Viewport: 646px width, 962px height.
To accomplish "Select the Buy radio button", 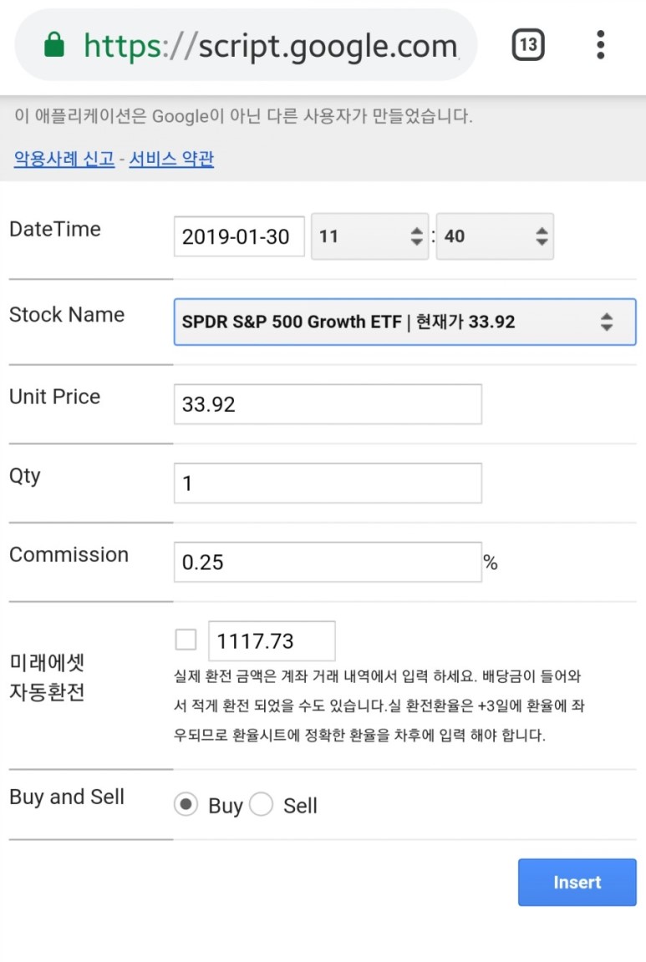I will coord(186,804).
